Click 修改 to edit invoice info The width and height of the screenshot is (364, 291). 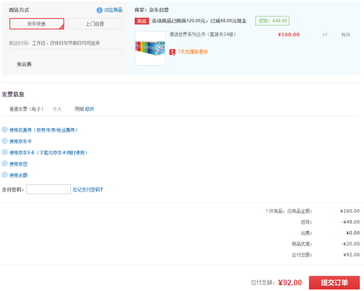(90, 109)
